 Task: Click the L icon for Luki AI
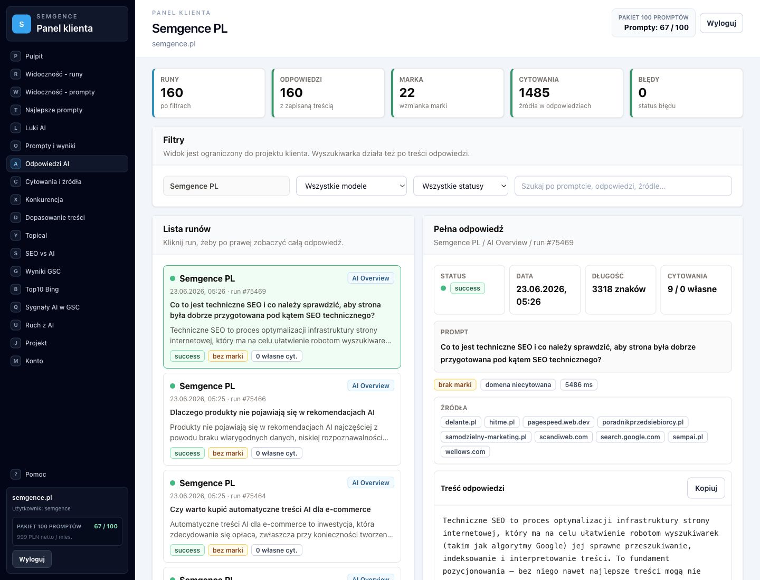(x=16, y=128)
